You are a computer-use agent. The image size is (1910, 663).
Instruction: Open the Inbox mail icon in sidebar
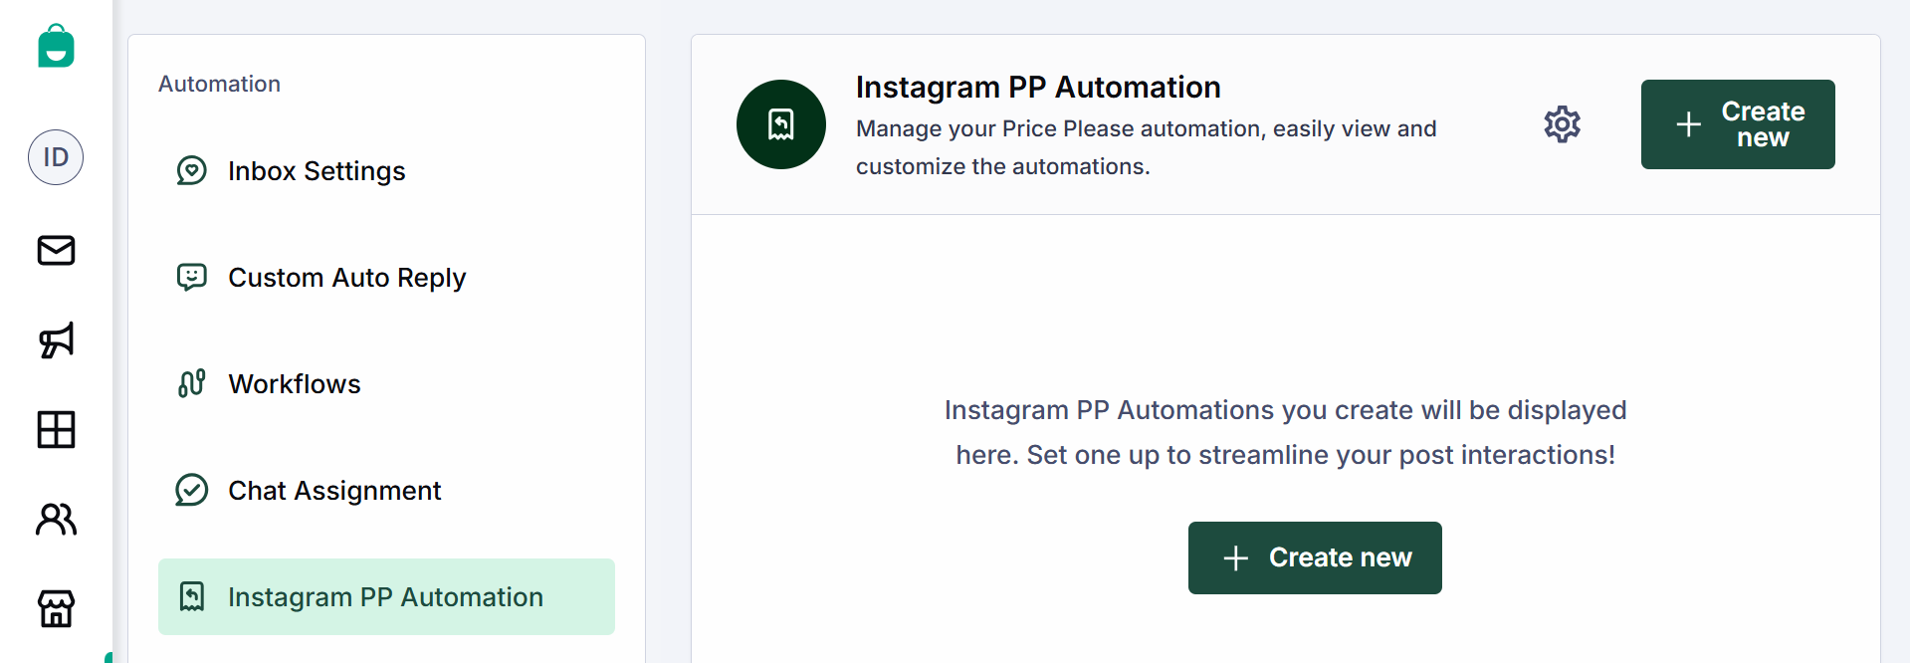(56, 251)
